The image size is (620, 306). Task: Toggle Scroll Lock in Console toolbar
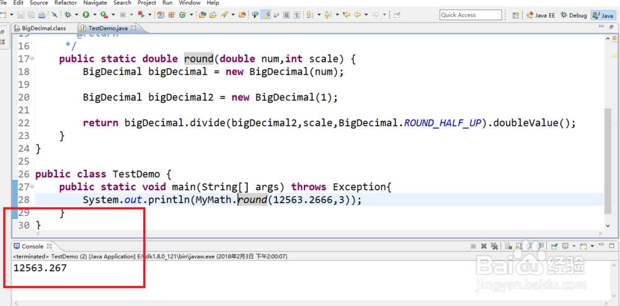[519, 246]
